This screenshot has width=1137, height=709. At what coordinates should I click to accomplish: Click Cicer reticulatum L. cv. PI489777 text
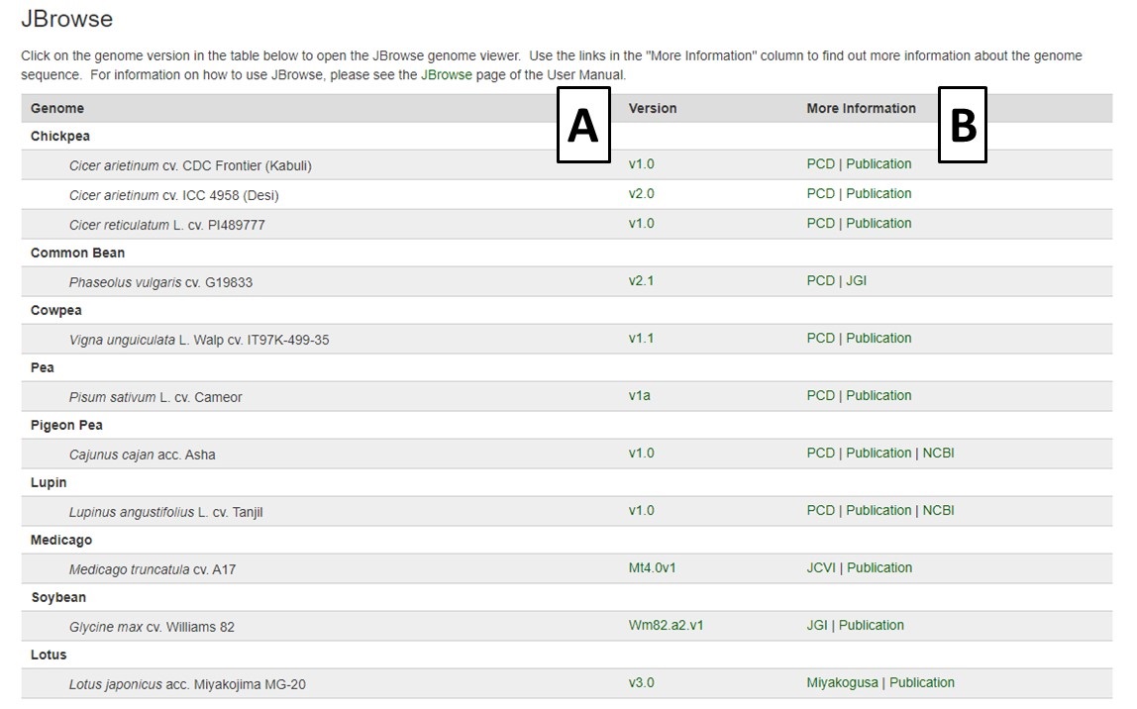click(166, 226)
